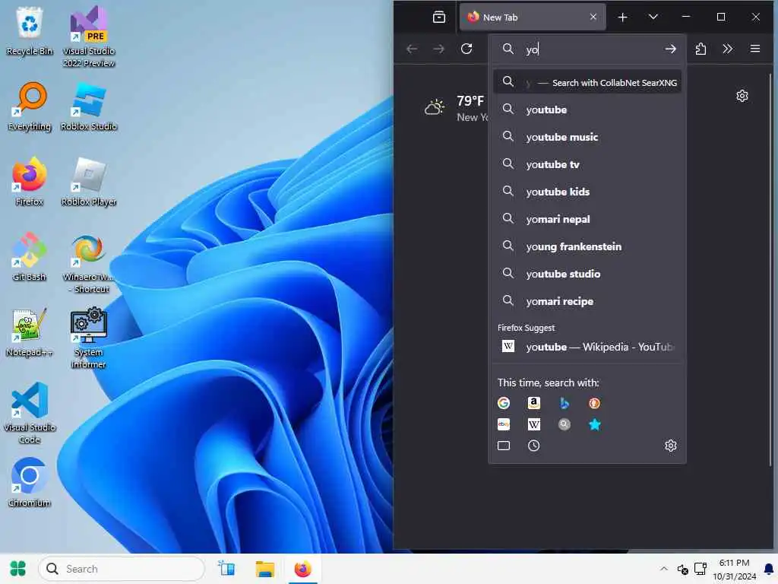
Task: Open youtube Wikipedia Firefox Suggest result
Action: pos(587,347)
